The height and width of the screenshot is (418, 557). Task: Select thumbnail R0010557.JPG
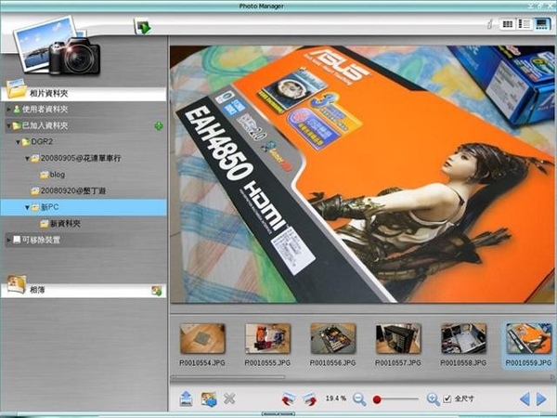[398, 344]
